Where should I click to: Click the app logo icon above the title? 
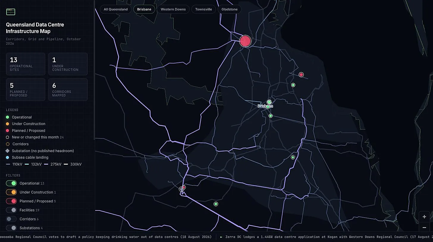[x=11, y=12]
